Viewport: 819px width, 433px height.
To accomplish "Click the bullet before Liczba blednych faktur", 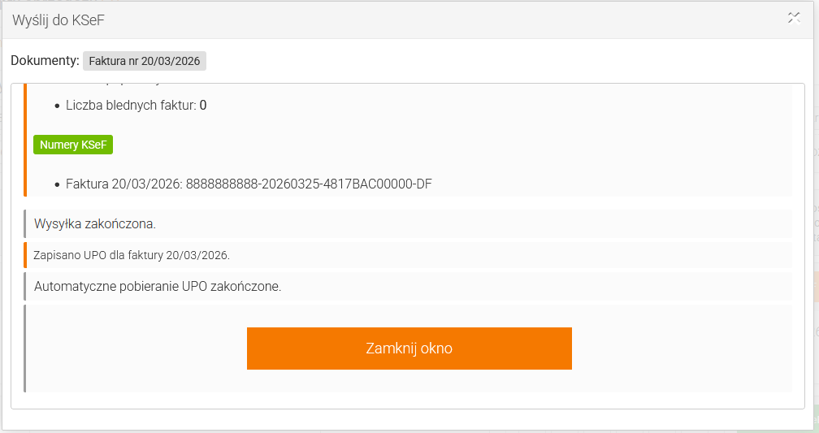I will (57, 106).
